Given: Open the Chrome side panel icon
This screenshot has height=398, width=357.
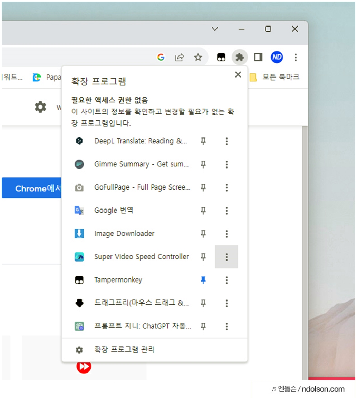Looking at the screenshot, I should coord(258,57).
